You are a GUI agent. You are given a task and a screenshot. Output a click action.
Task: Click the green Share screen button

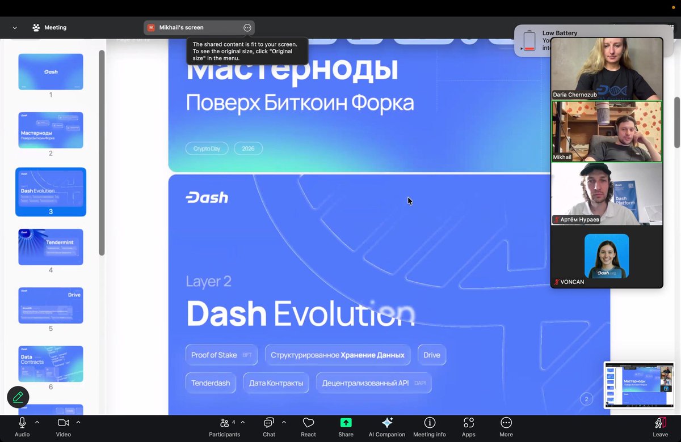(x=346, y=427)
